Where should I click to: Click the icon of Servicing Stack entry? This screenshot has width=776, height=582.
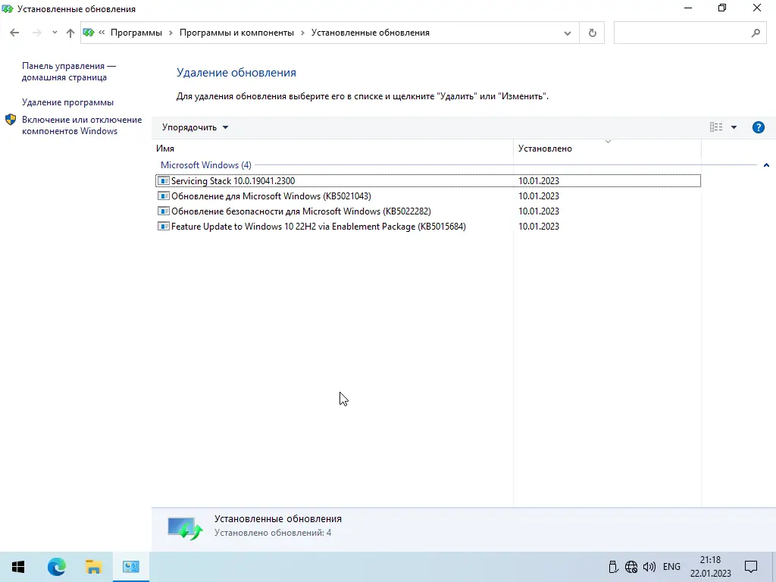point(164,180)
